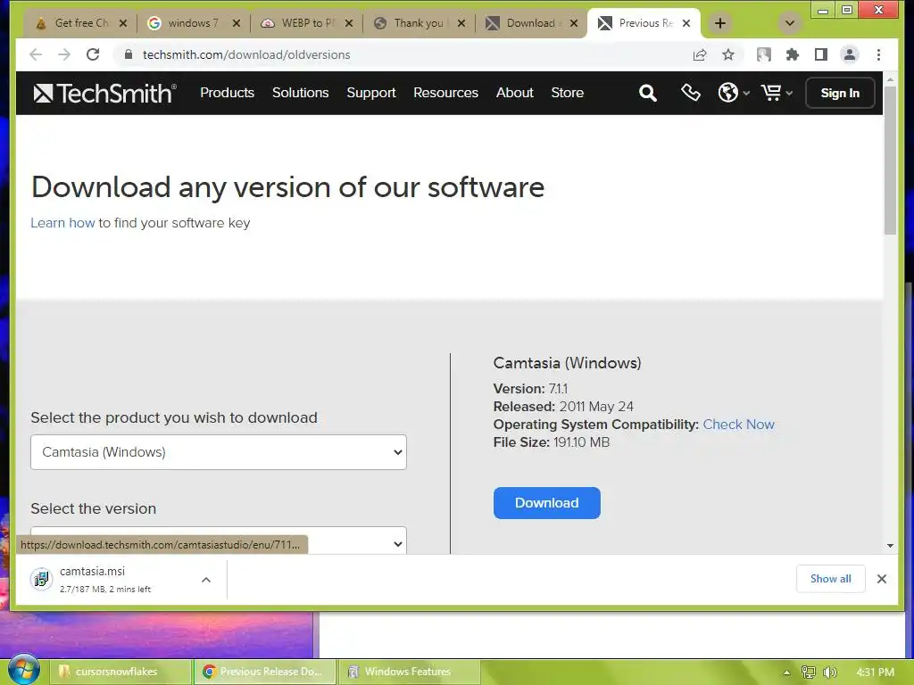
Task: Reload the page
Action: tap(93, 54)
